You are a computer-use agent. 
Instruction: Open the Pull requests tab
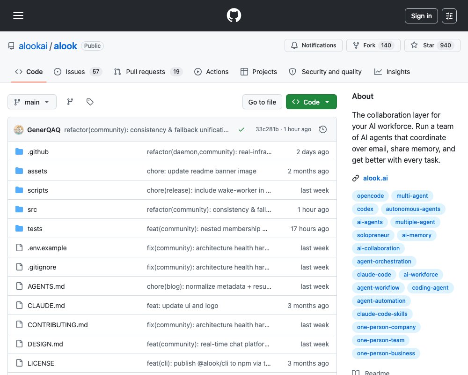click(x=148, y=72)
